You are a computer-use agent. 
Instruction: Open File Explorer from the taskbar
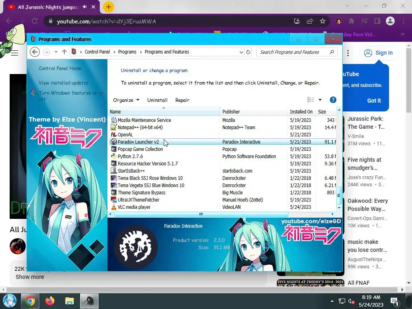(x=69, y=301)
